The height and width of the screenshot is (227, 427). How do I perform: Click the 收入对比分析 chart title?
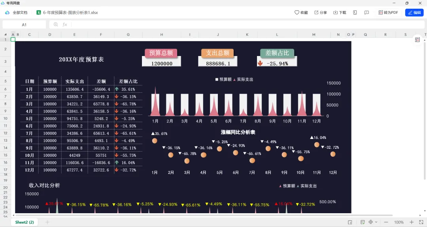[x=44, y=186]
